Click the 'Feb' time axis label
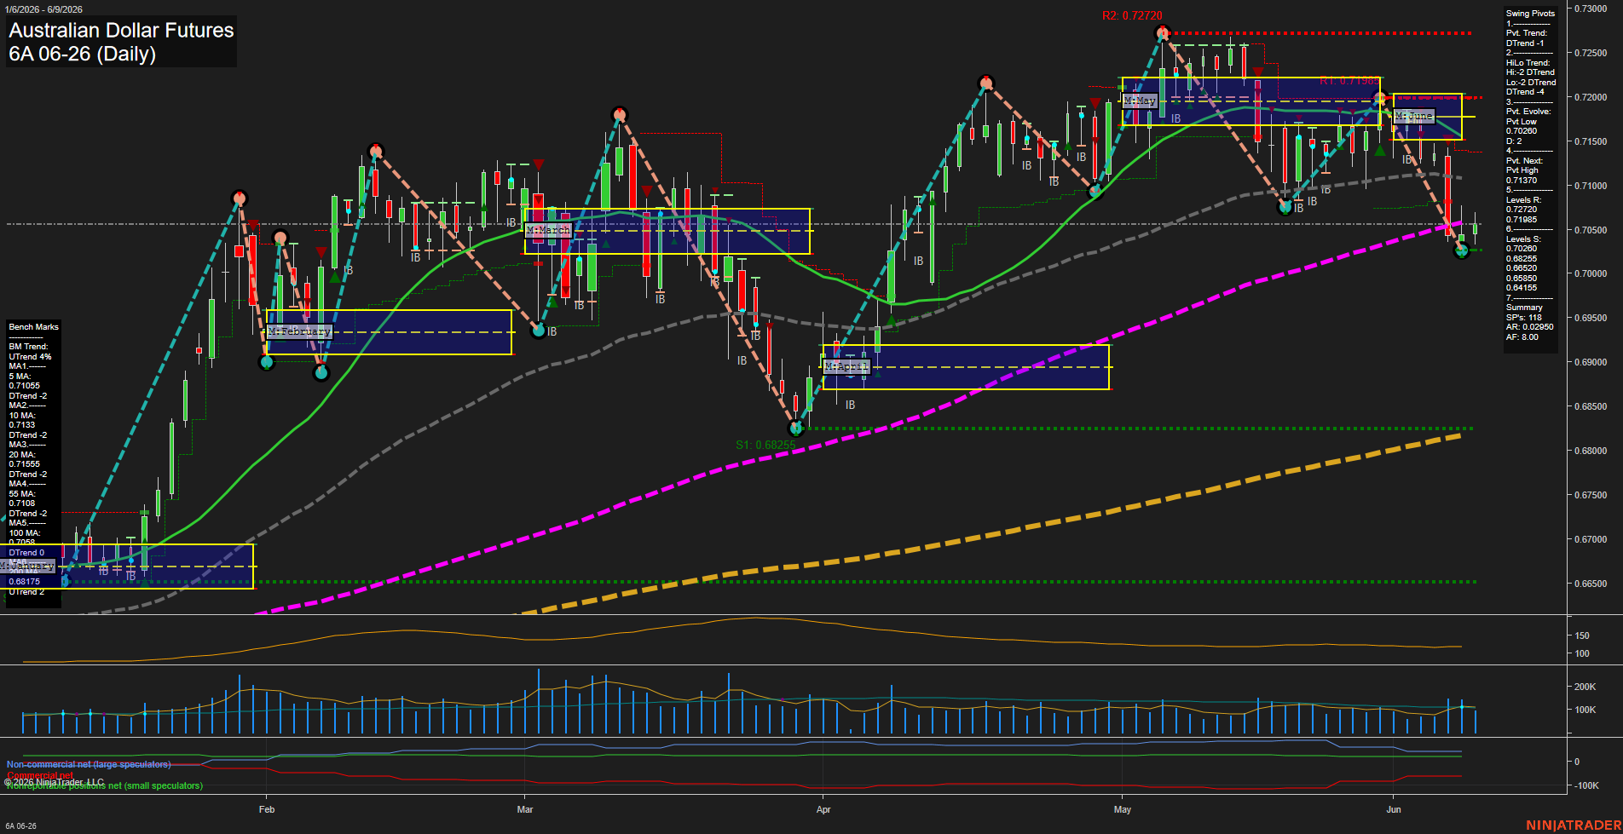 click(267, 809)
